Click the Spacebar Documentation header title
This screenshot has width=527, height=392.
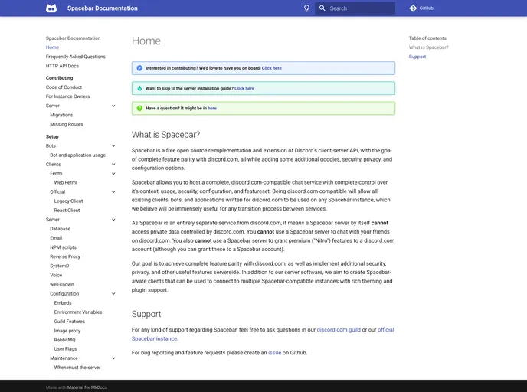pyautogui.click(x=102, y=8)
